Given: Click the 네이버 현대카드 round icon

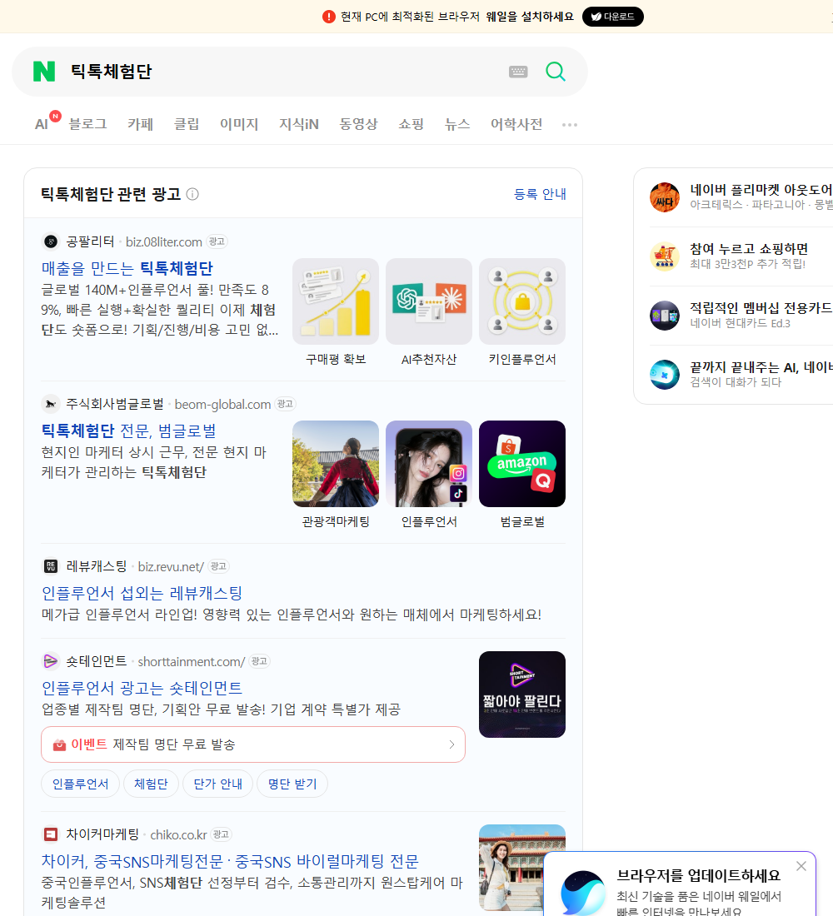Looking at the screenshot, I should click(665, 316).
